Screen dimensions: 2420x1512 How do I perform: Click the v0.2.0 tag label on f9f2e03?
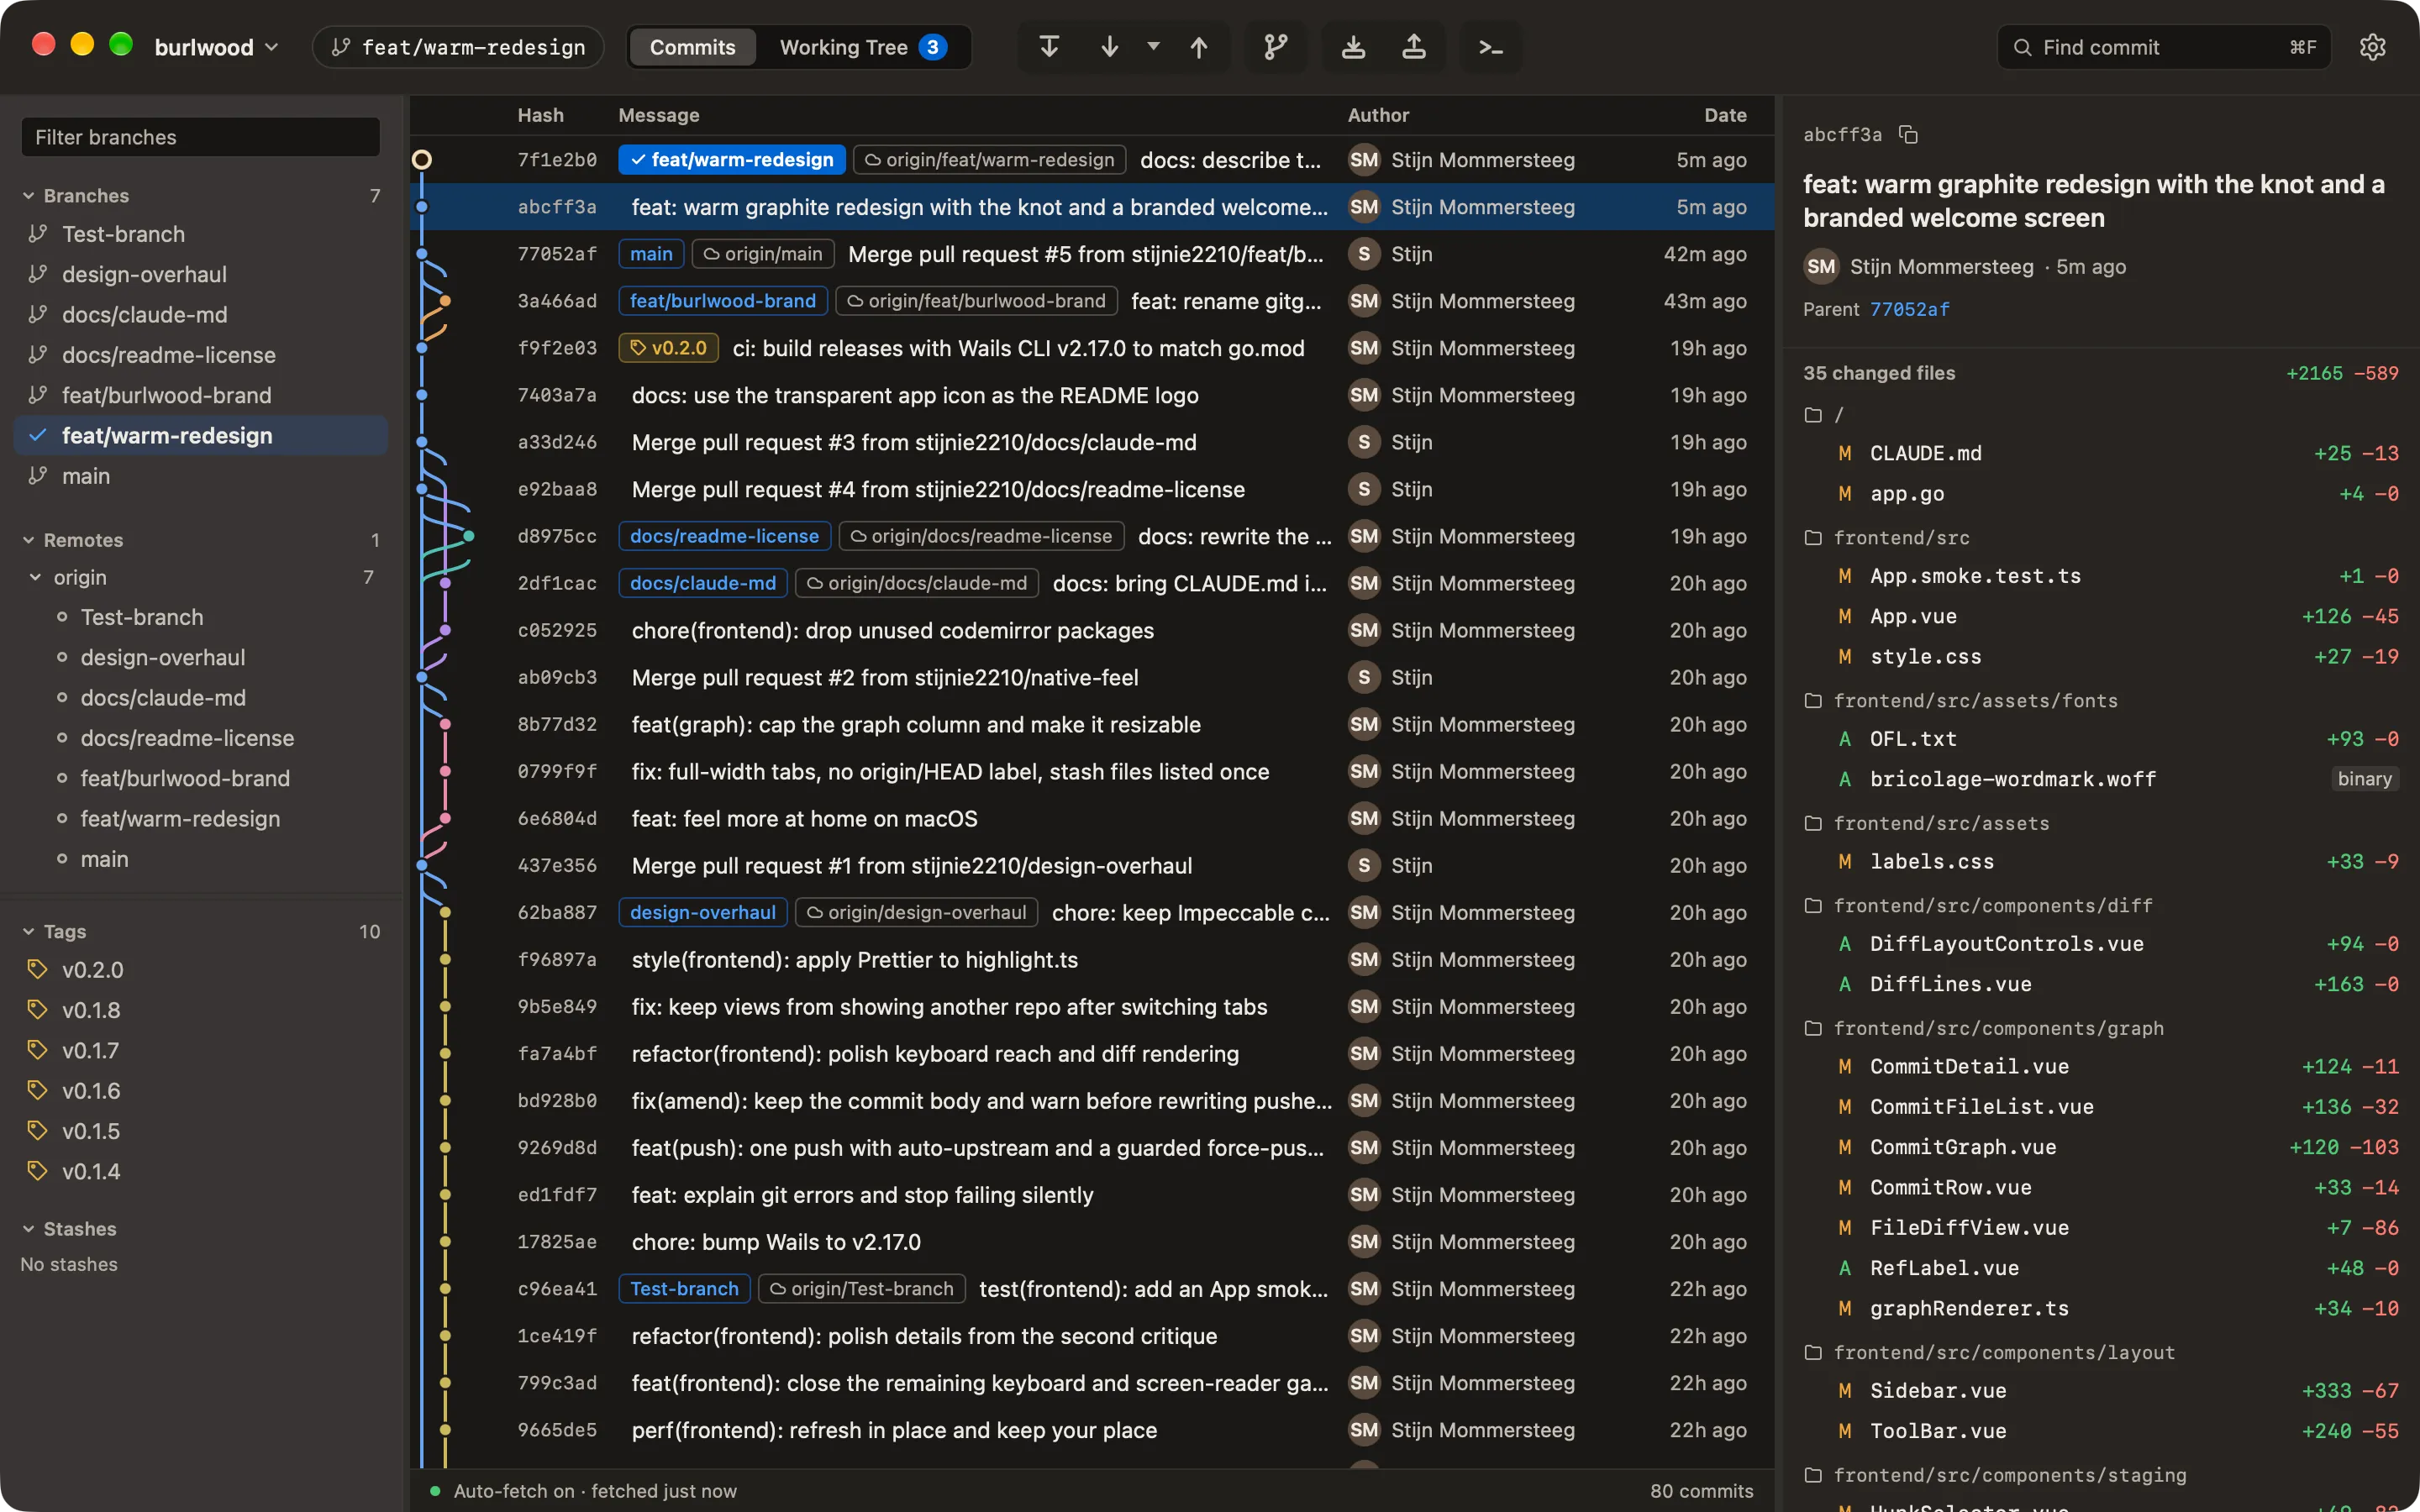point(668,348)
